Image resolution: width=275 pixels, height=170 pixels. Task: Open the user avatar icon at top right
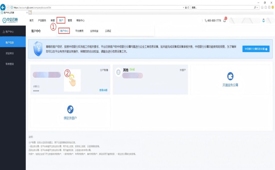click(264, 20)
